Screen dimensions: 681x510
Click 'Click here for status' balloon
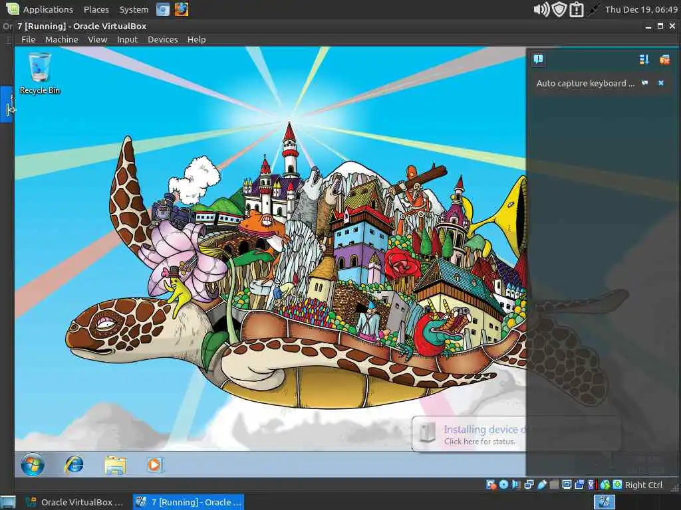click(479, 442)
